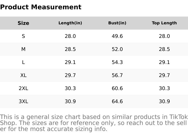Click bust value 49.6 for size S
188x138 pixels.
[117, 36]
